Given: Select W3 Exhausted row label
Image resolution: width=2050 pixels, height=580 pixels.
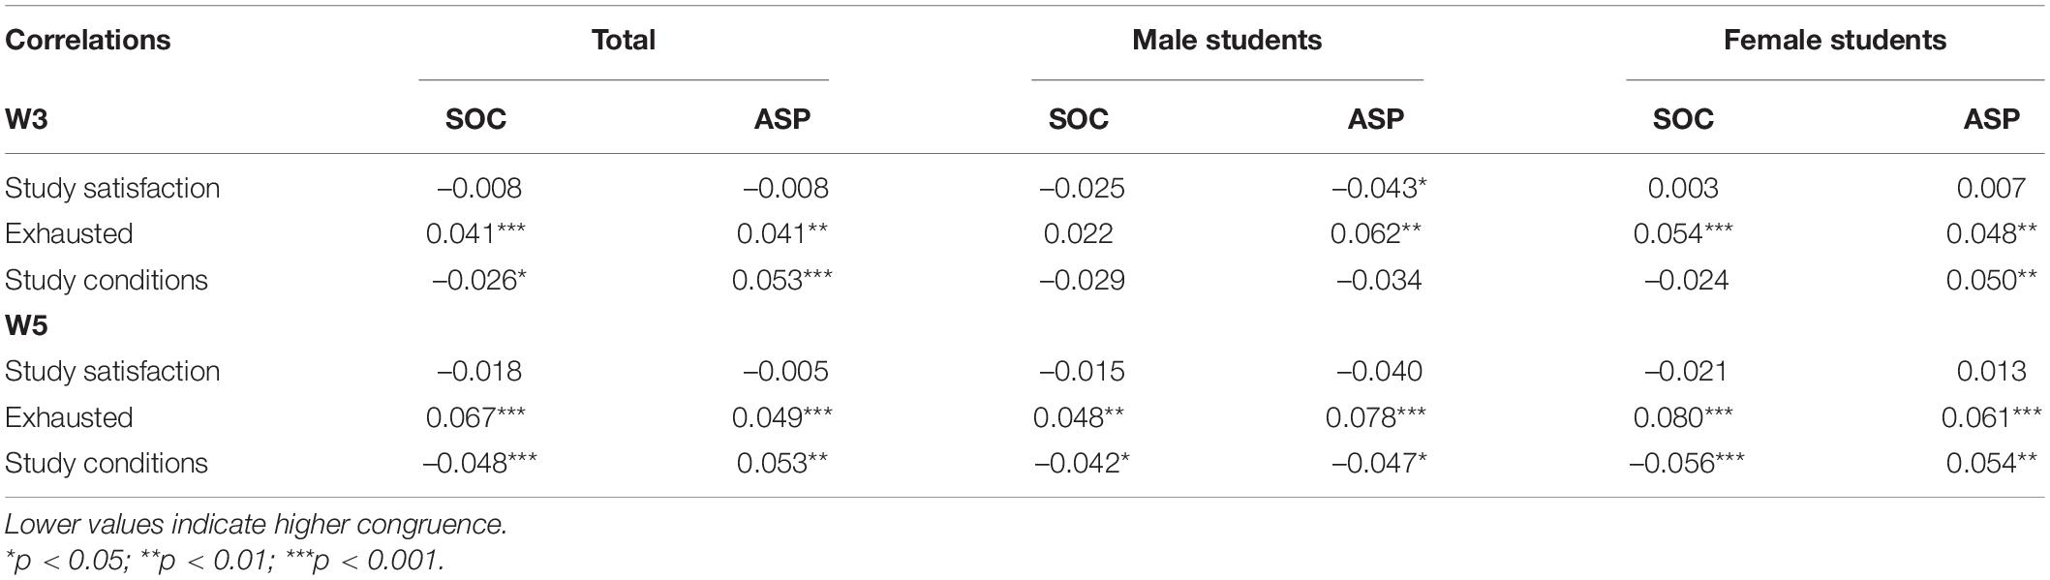Looking at the screenshot, I should tap(69, 233).
